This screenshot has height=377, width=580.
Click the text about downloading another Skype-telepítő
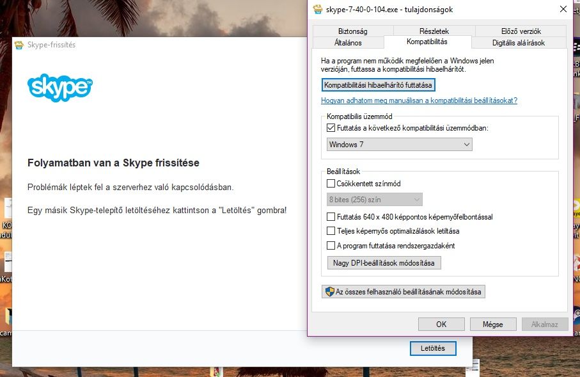[x=157, y=211]
